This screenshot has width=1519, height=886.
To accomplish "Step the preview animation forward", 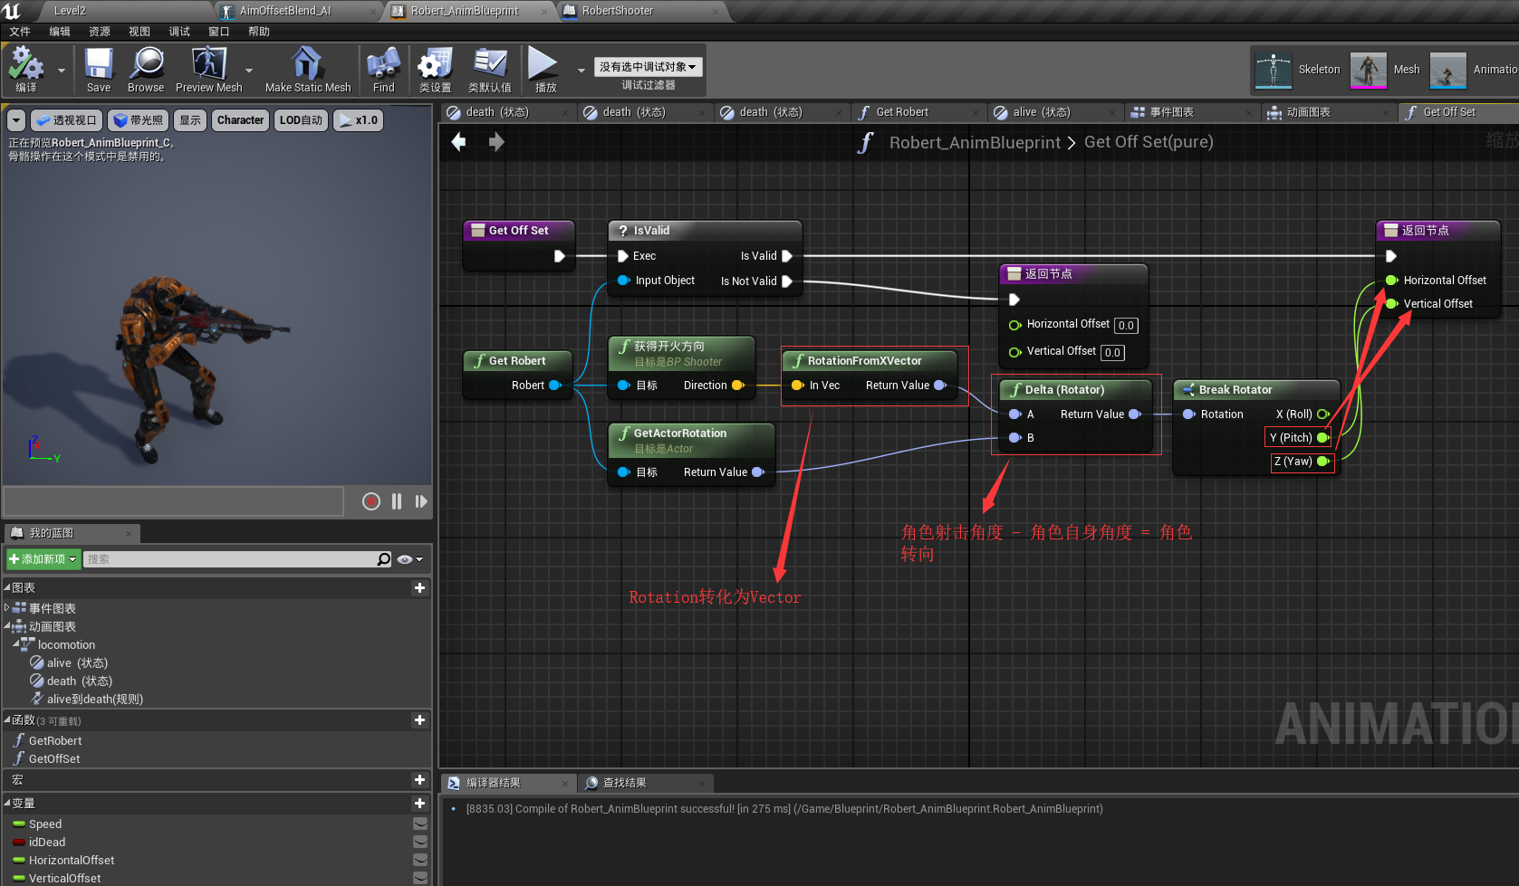I will point(421,501).
